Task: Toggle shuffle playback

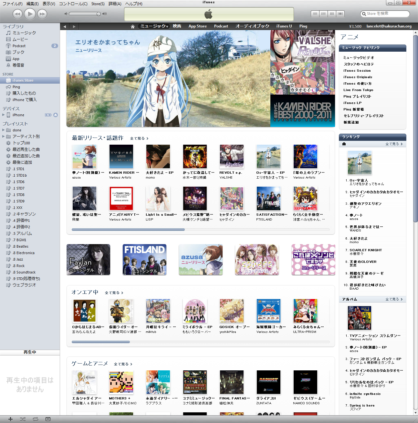Action: (23, 419)
